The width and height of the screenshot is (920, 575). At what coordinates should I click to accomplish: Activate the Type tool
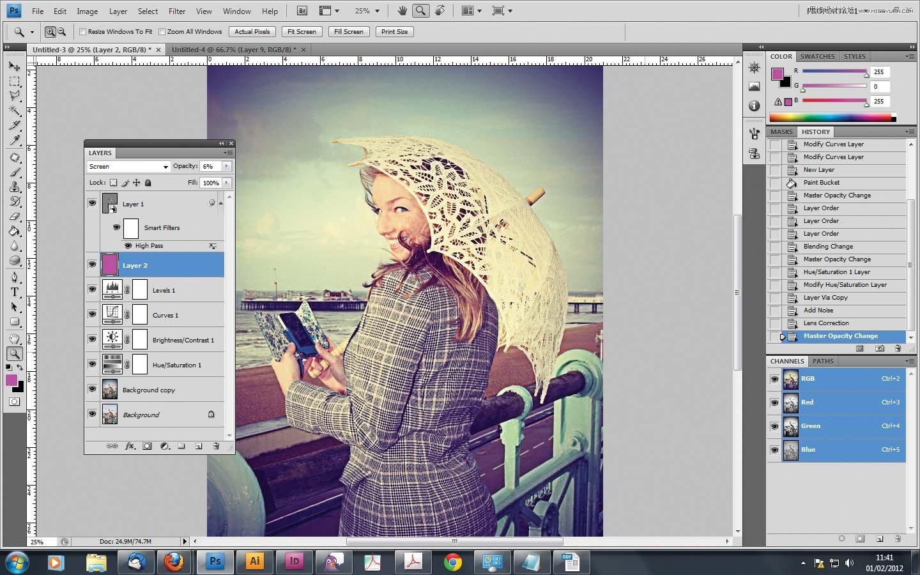coord(14,292)
